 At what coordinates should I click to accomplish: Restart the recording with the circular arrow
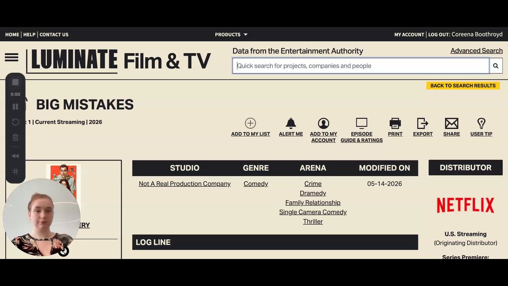coord(15,122)
